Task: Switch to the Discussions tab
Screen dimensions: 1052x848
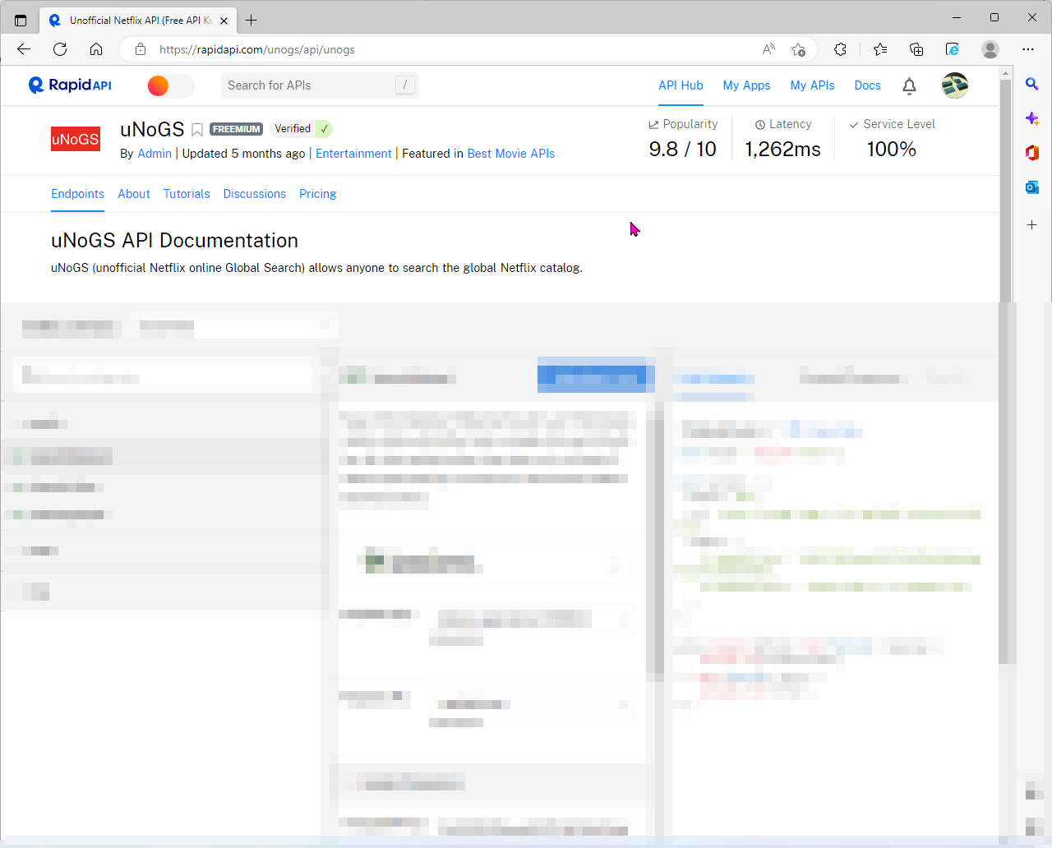Action: click(x=255, y=194)
